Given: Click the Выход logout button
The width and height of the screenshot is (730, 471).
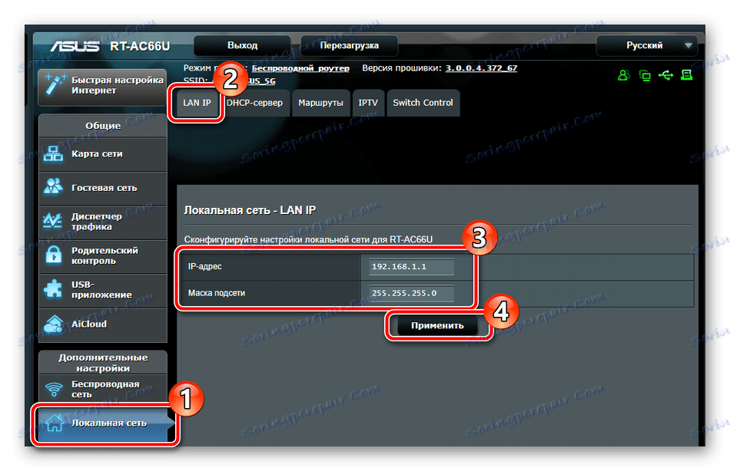Looking at the screenshot, I should (x=243, y=45).
